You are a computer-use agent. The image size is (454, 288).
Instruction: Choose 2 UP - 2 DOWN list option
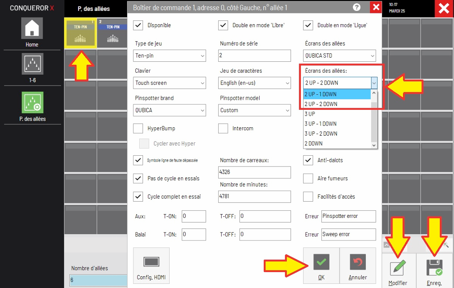click(337, 104)
